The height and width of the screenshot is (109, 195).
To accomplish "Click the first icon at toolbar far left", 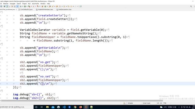I will 1,6.
